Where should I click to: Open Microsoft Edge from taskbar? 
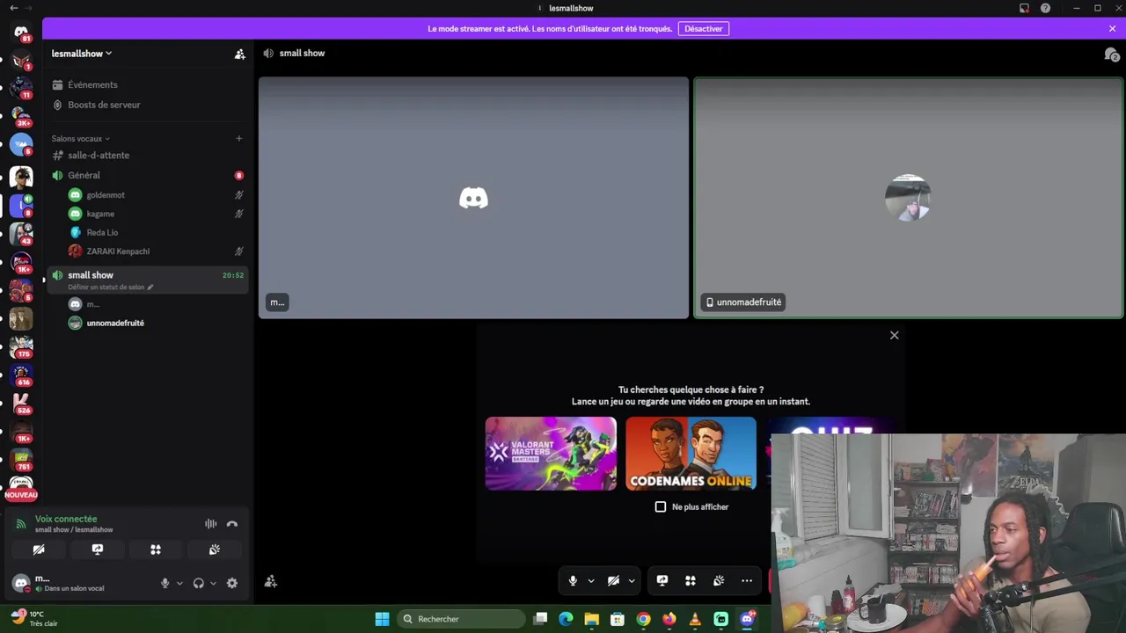tap(566, 619)
